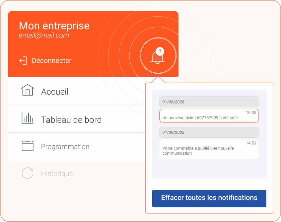The image size is (281, 222).
Task: Click the Programmation calendar icon
Action: tap(27, 146)
